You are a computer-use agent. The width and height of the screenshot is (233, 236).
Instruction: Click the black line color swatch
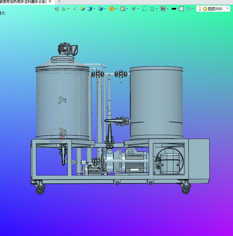pyautogui.click(x=174, y=9)
